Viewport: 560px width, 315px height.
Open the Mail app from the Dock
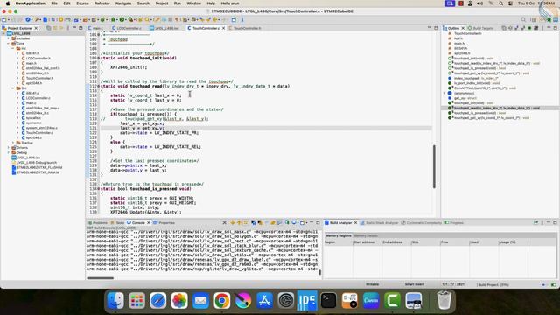tap(200, 300)
